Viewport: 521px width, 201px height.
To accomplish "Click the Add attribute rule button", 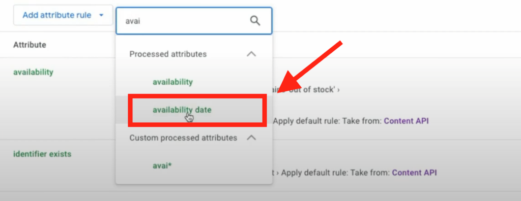I will [63, 15].
